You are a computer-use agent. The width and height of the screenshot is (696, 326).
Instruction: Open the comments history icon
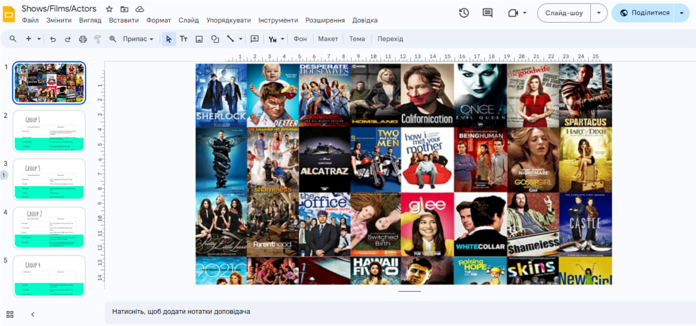[487, 13]
